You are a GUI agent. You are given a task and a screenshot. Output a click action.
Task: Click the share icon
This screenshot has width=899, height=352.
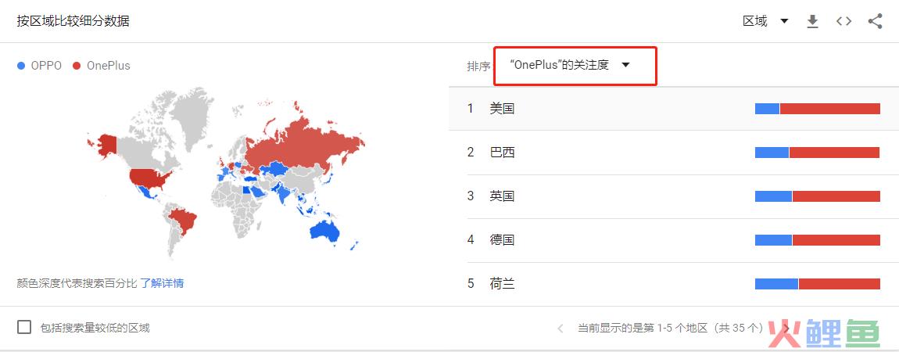coord(875,21)
